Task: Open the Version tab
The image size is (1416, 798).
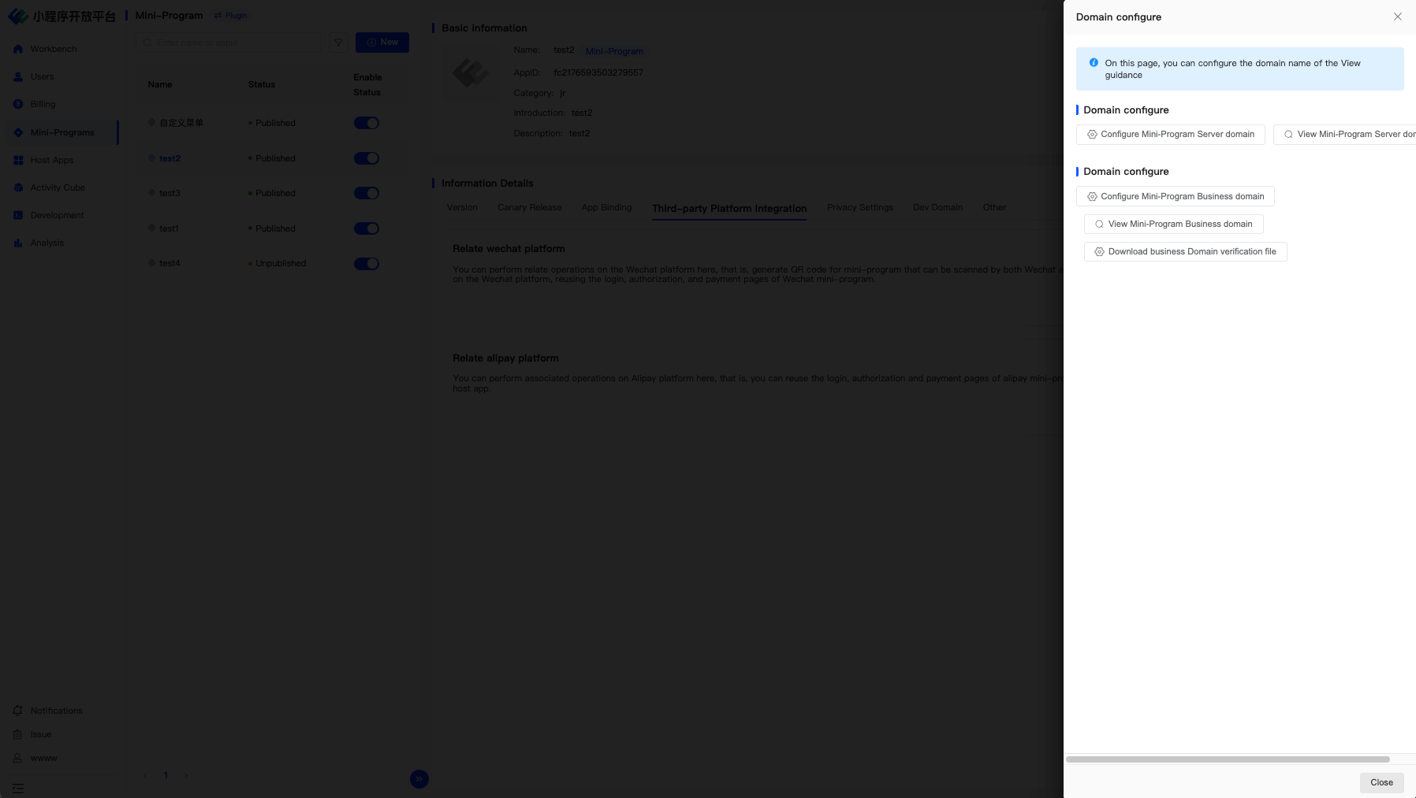Action: tap(462, 208)
